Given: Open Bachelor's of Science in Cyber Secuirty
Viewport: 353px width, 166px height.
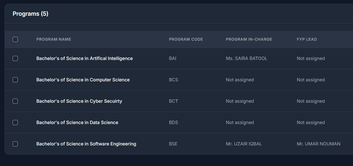Looking at the screenshot, I should click(x=79, y=101).
